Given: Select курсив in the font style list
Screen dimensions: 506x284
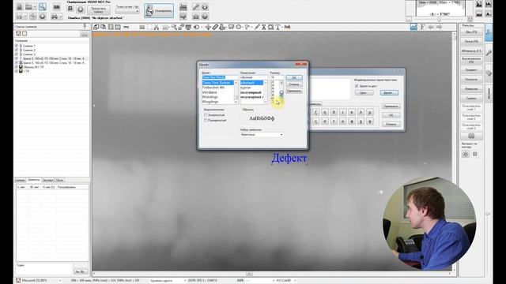Looking at the screenshot, I should coord(246,88).
